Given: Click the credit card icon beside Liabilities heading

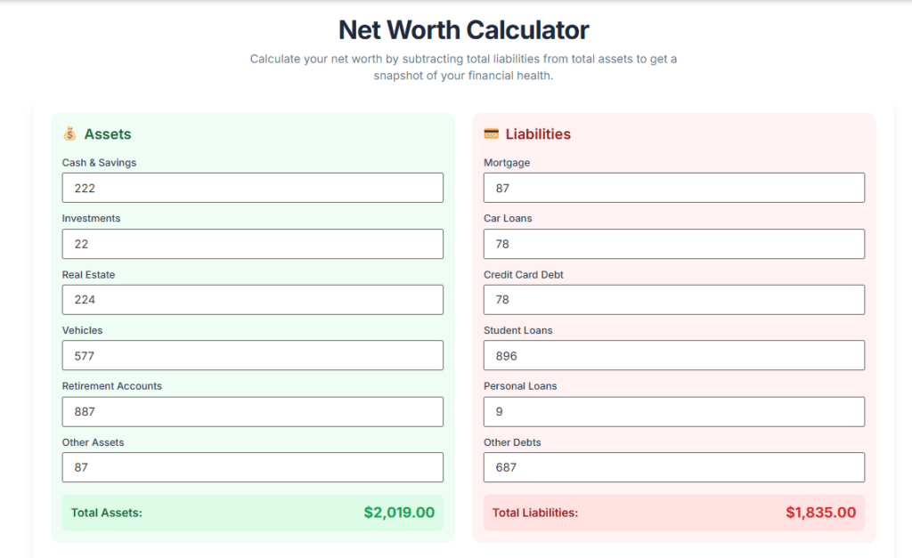Looking at the screenshot, I should coord(493,133).
